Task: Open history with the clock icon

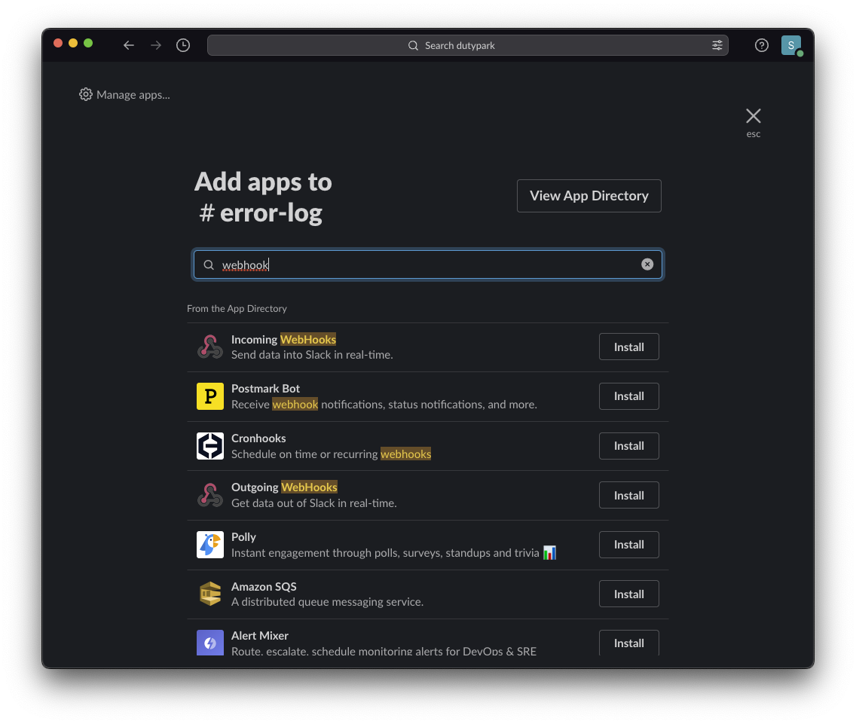Action: click(x=183, y=45)
